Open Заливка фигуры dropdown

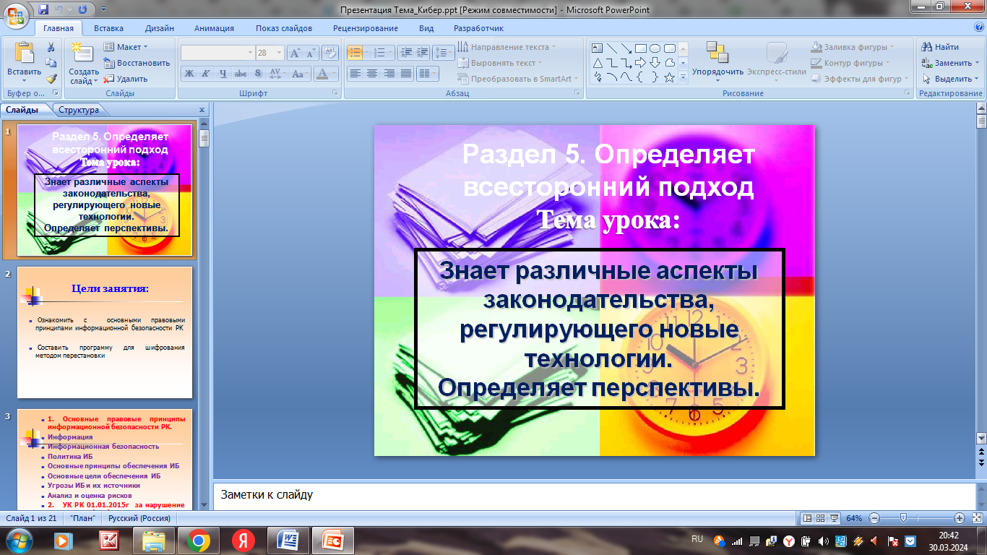pos(853,47)
